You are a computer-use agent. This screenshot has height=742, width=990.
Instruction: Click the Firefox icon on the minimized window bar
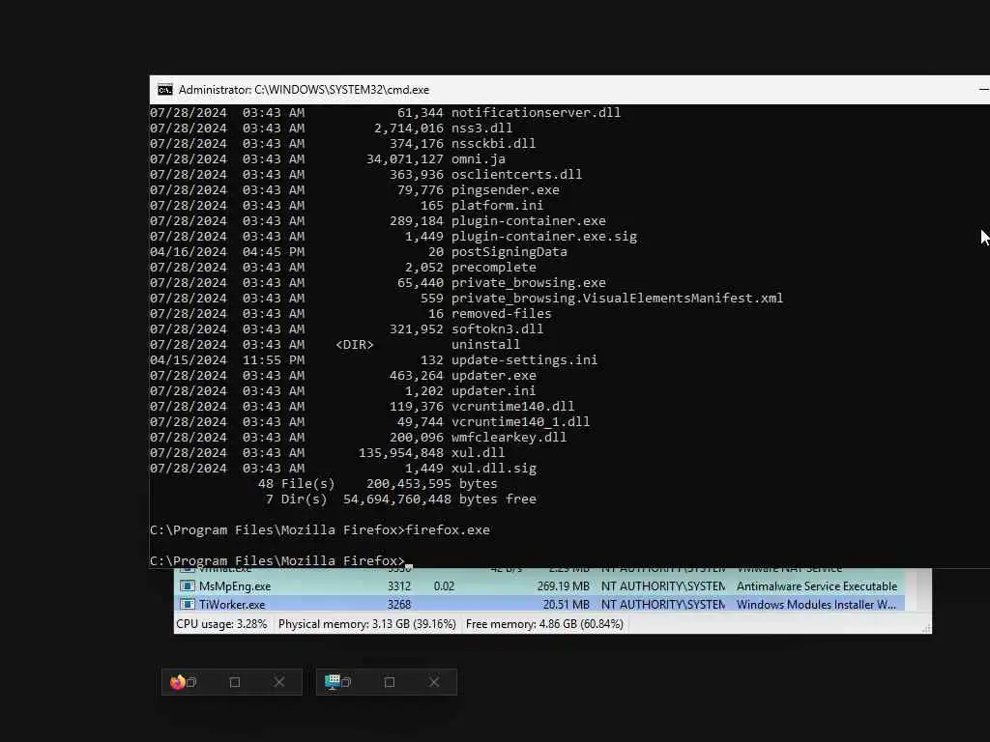[178, 682]
